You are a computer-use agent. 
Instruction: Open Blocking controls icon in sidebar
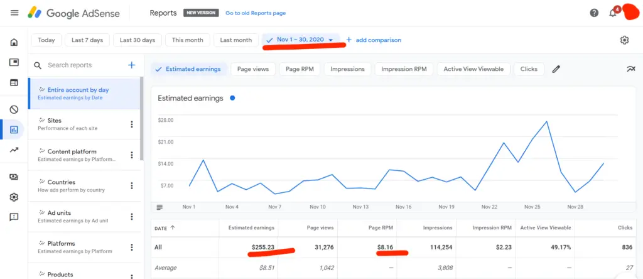pos(14,109)
